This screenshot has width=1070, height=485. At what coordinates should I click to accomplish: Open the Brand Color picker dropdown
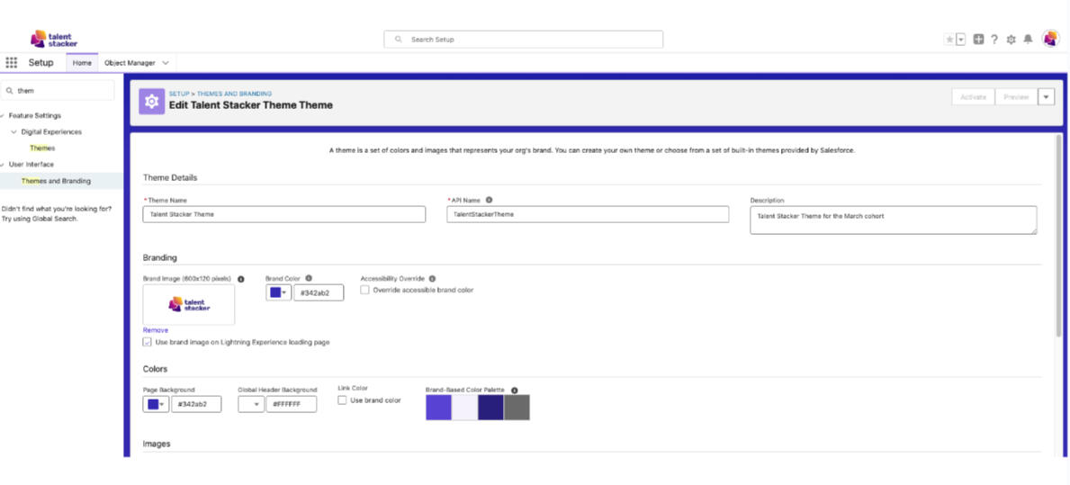pyautogui.click(x=278, y=292)
